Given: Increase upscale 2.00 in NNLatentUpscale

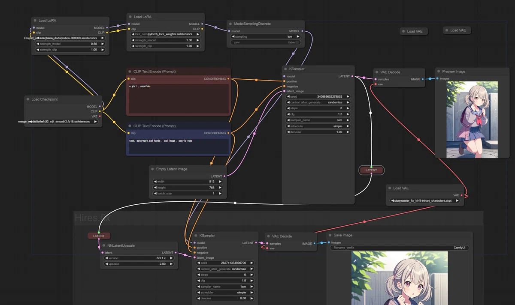Looking at the screenshot, I should click(x=171, y=264).
